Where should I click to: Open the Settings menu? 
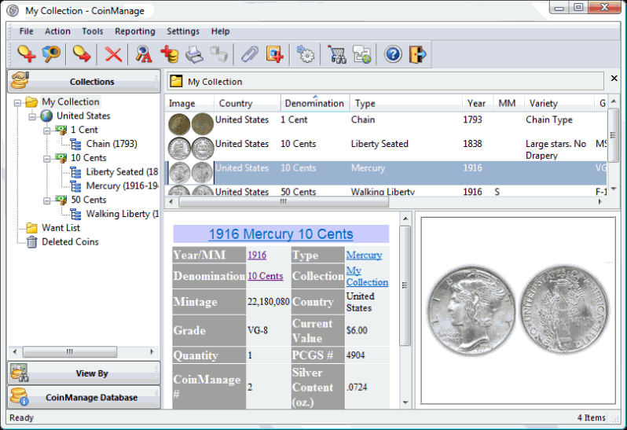[x=183, y=31]
